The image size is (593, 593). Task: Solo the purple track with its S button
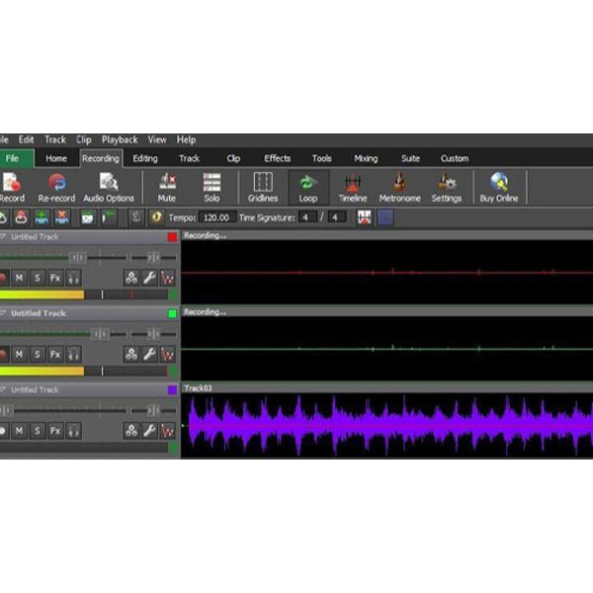point(38,431)
